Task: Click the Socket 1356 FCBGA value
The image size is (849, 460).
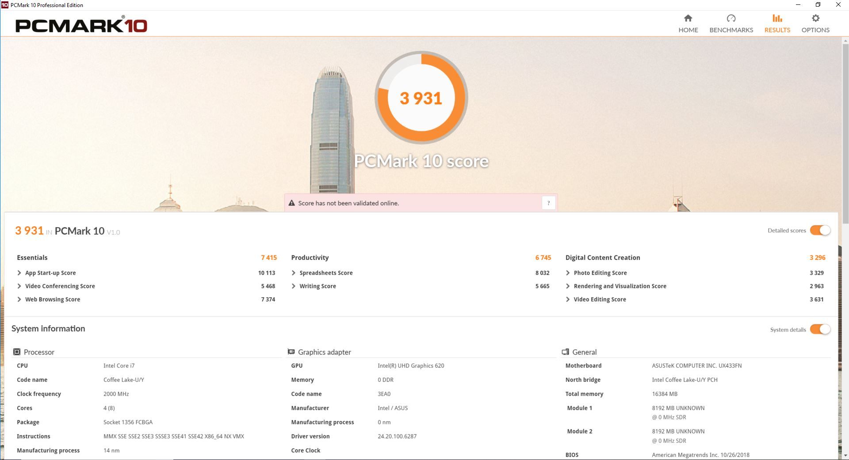Action: click(x=128, y=422)
